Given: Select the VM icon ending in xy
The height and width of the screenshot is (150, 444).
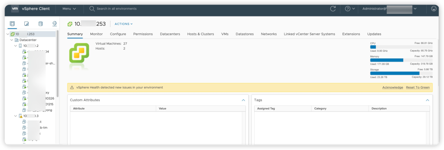Looking at the screenshot, I should pos(24,92).
